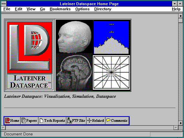Open the View menu
Screen dimensions: 184x138
(x=31, y=9)
